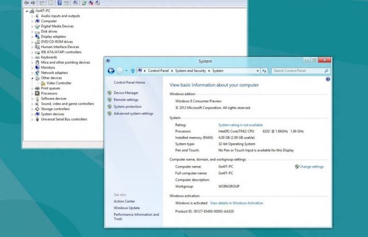Click System rating is not available link
Image resolution: width=368 pixels, height=237 pixels.
[240, 125]
